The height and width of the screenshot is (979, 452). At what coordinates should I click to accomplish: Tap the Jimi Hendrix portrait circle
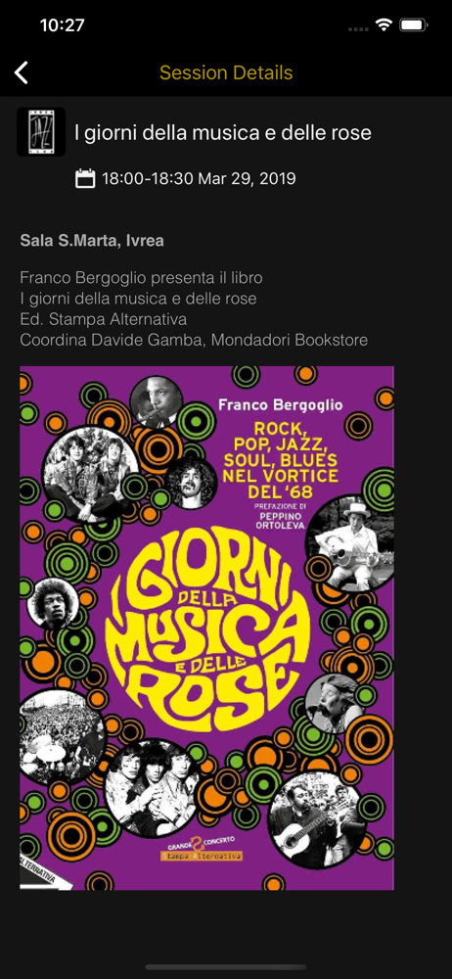pyautogui.click(x=53, y=604)
